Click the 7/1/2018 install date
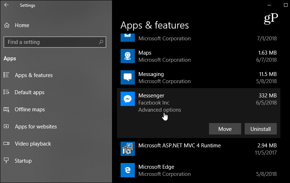 coord(267,39)
